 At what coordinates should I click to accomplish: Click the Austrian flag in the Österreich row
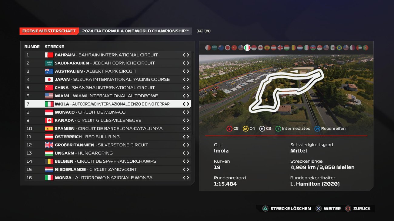pyautogui.click(x=49, y=137)
